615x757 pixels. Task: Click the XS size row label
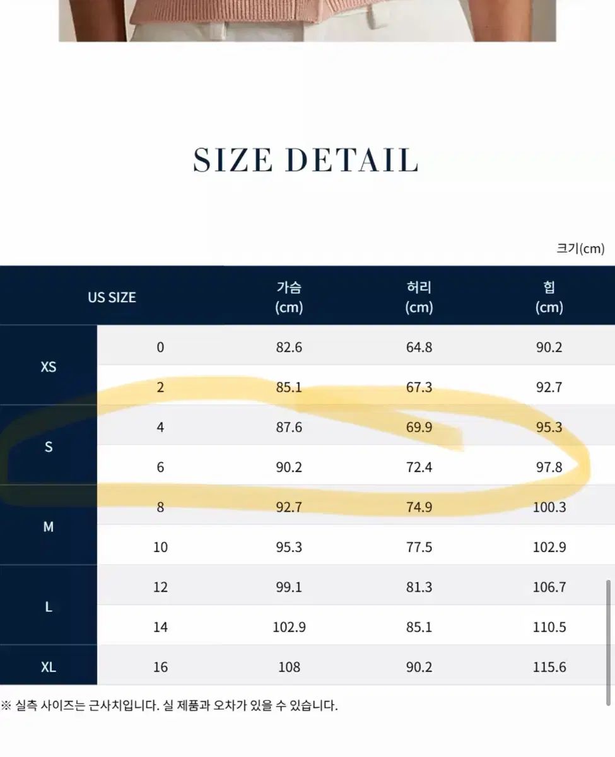click(49, 367)
